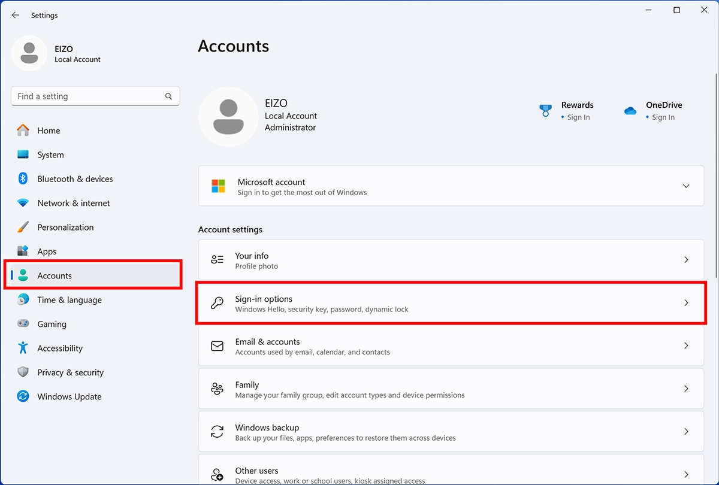Click the Accounts page title

click(234, 46)
